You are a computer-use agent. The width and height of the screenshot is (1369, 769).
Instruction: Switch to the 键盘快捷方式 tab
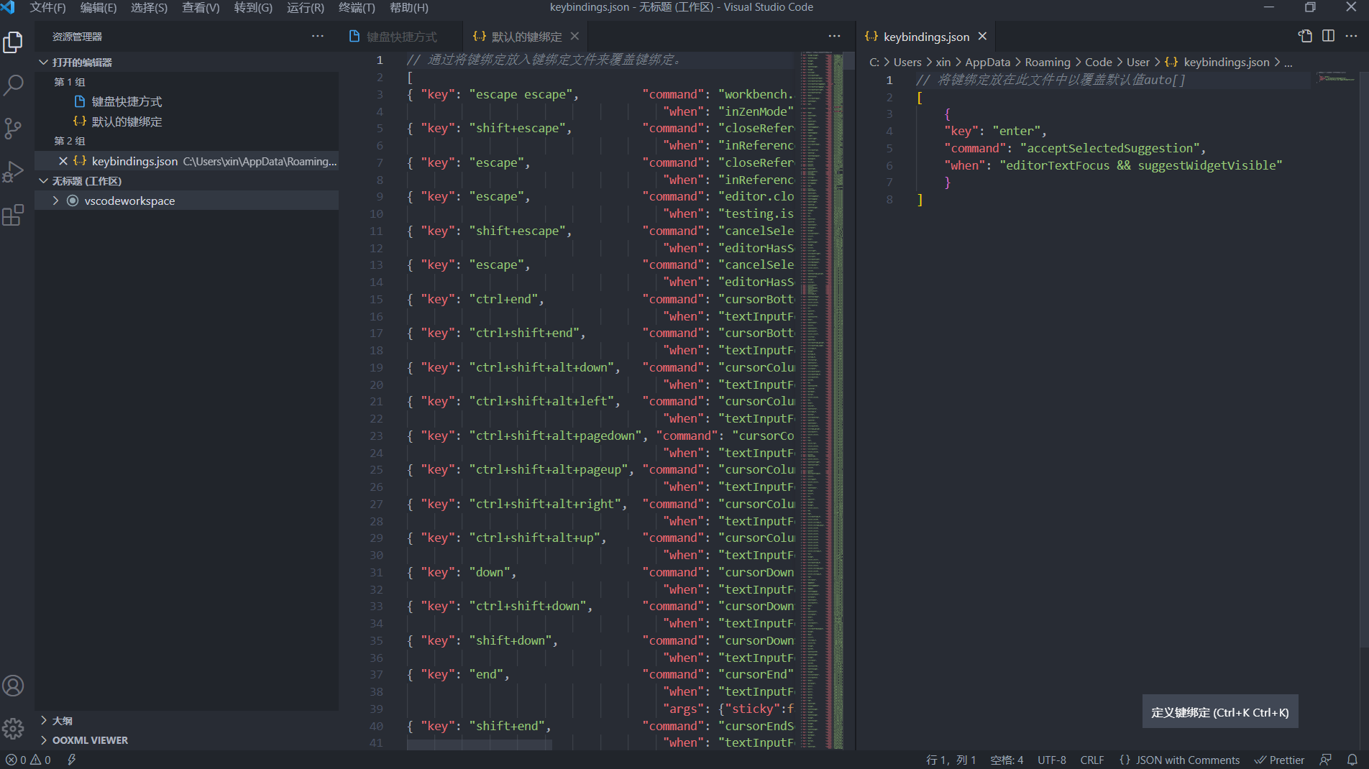[400, 36]
